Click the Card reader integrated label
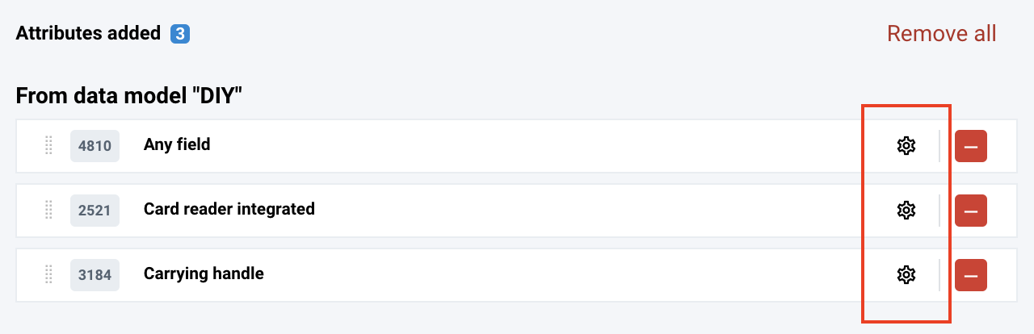The image size is (1034, 334). tap(229, 209)
